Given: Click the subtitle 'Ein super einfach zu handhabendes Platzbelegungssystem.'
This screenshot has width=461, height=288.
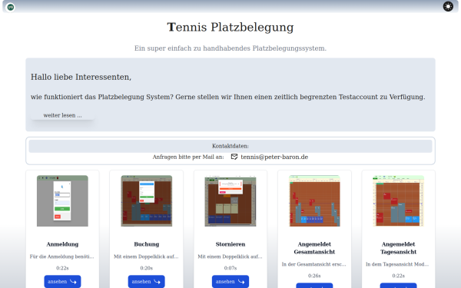Looking at the screenshot, I should click(230, 48).
